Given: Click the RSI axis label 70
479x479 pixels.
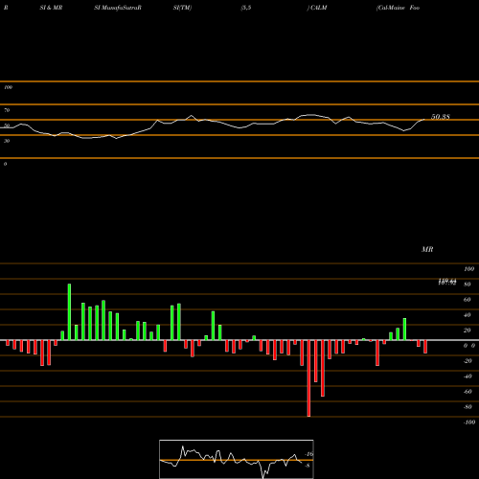Looking at the screenshot, I should (7, 110).
